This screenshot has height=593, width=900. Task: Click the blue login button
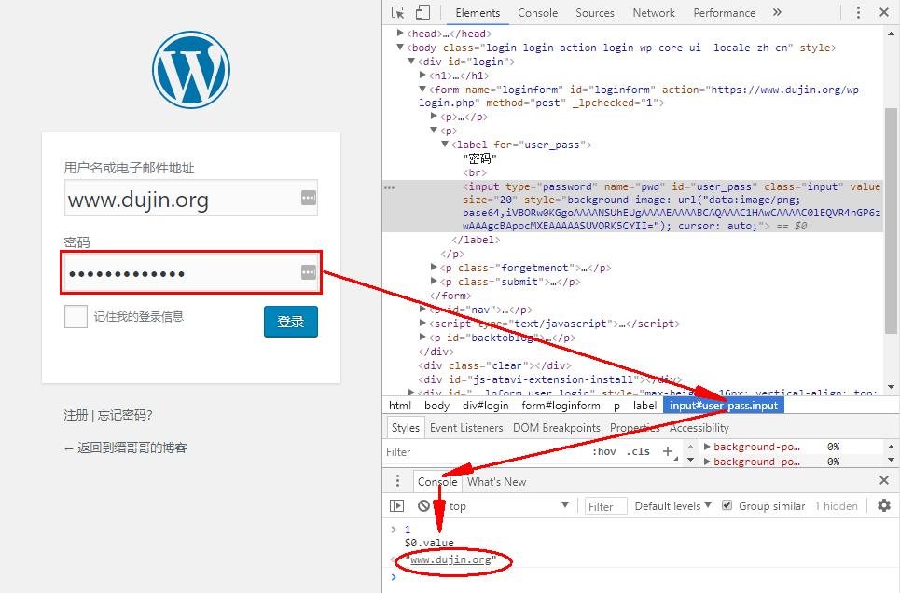pyautogui.click(x=290, y=322)
